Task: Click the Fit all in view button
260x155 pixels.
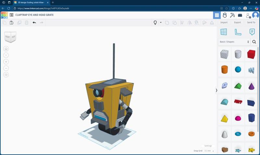Action: coord(6,55)
